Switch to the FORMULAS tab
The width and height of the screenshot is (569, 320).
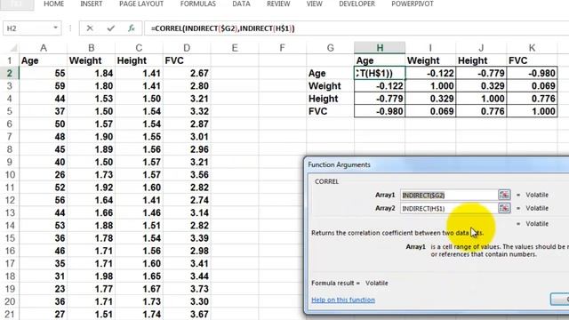(x=197, y=4)
